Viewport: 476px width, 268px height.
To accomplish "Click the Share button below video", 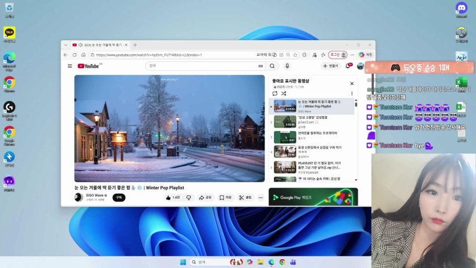I will tap(206, 198).
